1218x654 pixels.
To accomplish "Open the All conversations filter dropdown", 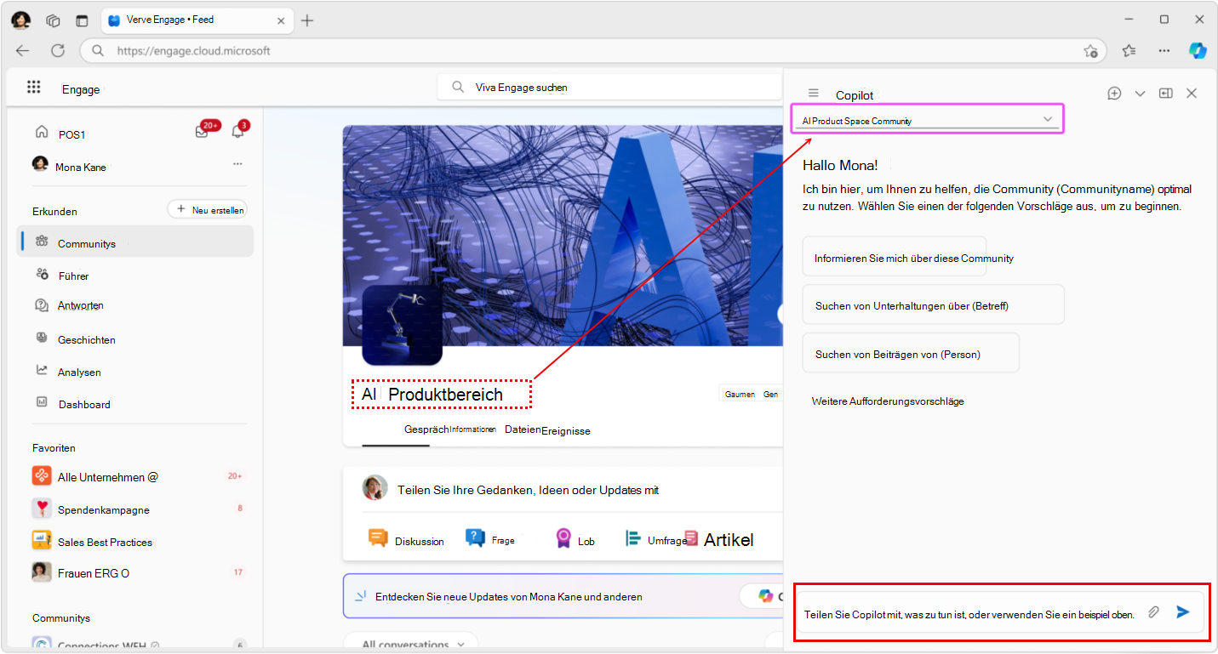I will point(410,644).
